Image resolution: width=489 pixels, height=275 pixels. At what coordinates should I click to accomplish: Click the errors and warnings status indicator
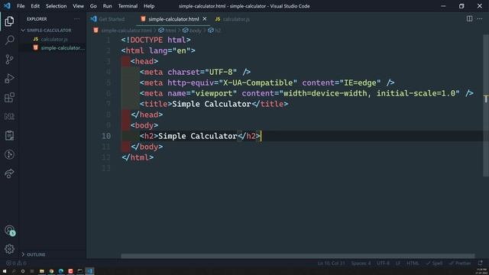point(15,263)
